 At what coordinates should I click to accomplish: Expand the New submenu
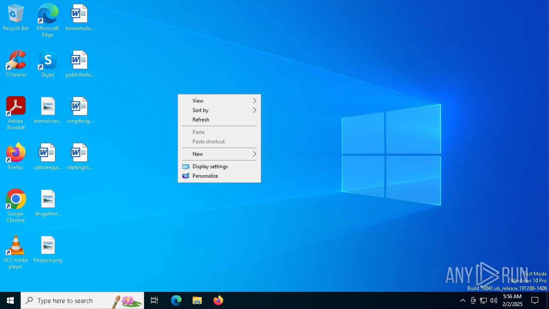pos(219,154)
